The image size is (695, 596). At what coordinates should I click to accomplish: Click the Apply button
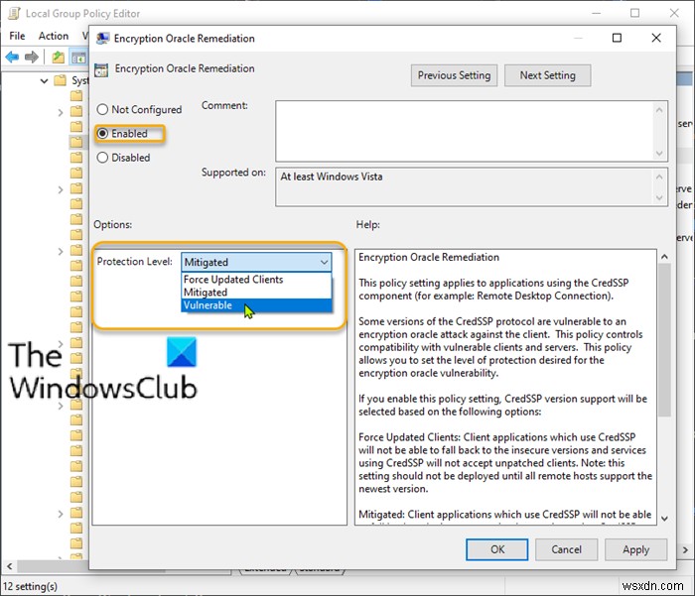(x=635, y=549)
